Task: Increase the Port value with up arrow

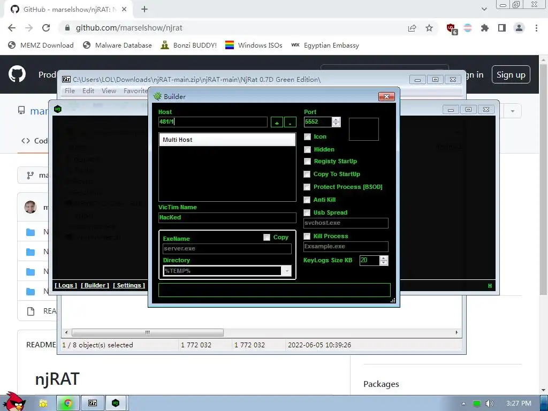Action: pyautogui.click(x=336, y=119)
